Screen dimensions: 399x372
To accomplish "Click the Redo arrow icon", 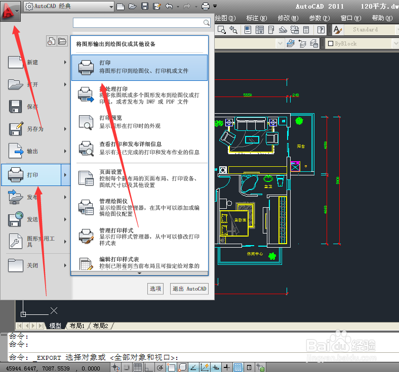I will pyautogui.click(x=187, y=6).
